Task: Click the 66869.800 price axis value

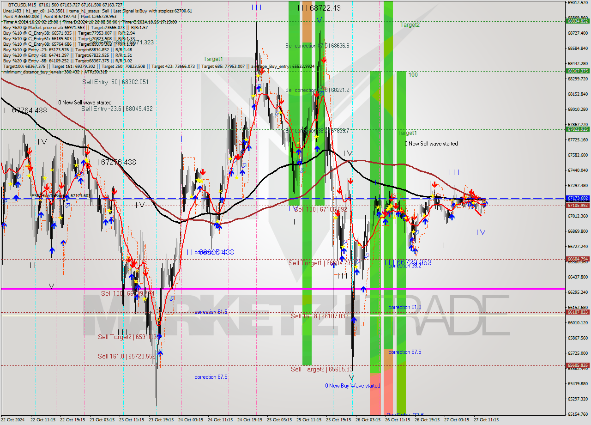Action: (x=578, y=231)
